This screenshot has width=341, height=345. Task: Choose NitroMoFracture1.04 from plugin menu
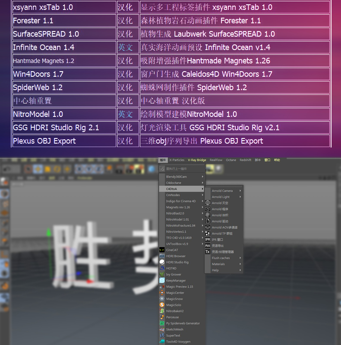[182, 226]
